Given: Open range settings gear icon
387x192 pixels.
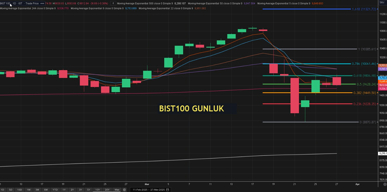Looking at the screenshot, I should [x=124, y=190].
